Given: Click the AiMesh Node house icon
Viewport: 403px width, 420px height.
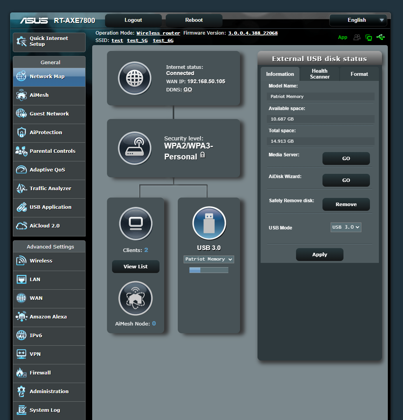Looking at the screenshot, I should point(136,298).
